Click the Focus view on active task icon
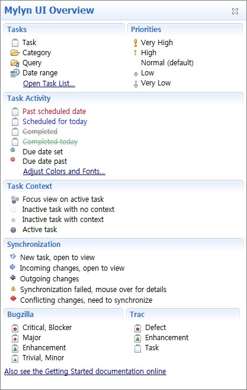 tap(15, 199)
